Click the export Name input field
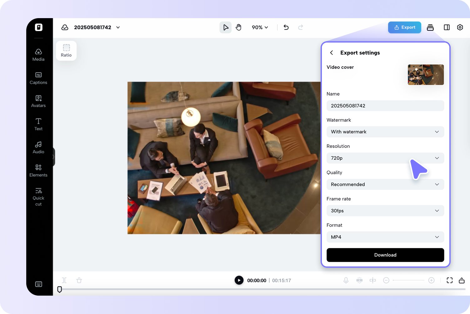 coord(385,106)
